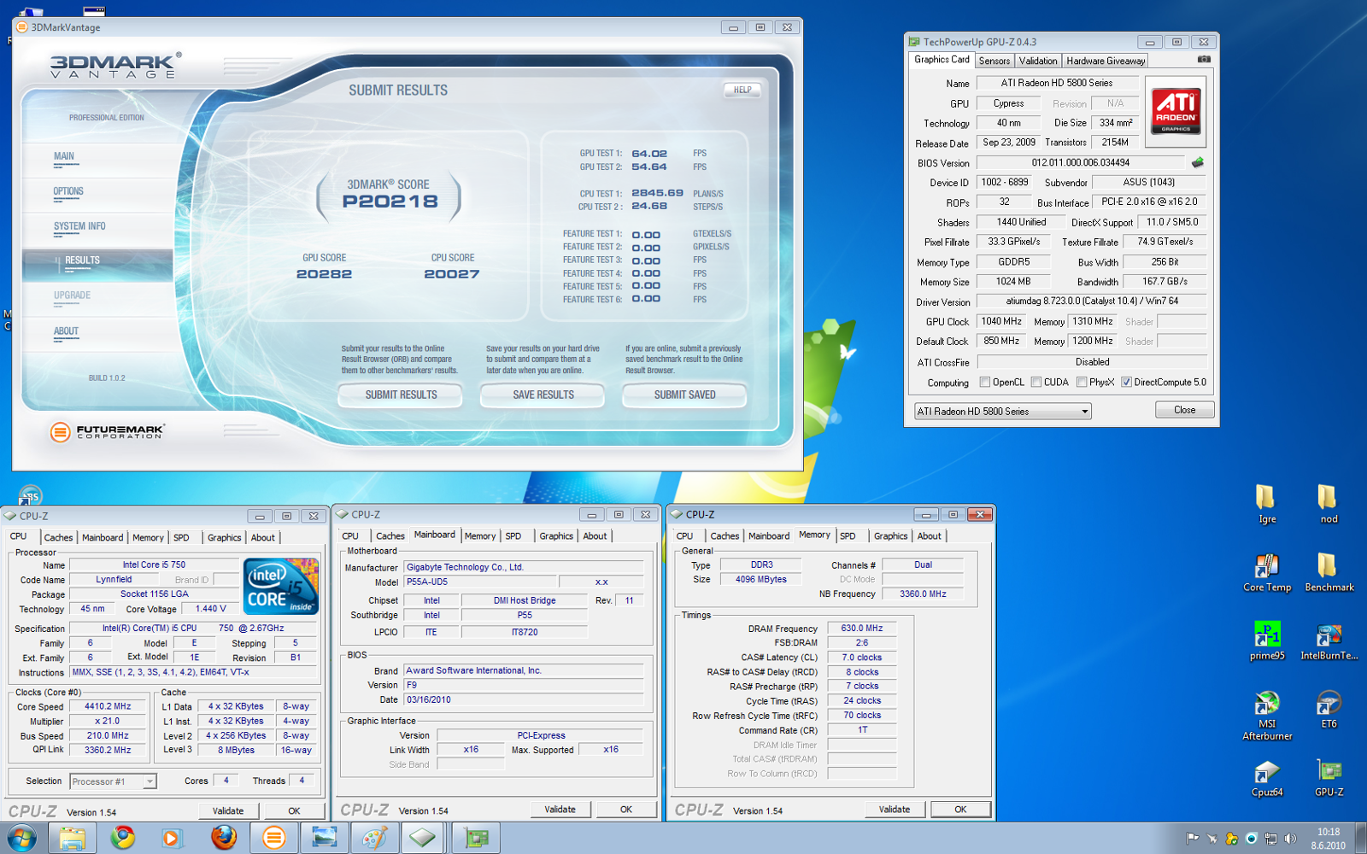This screenshot has height=854, width=1367.
Task: Open ABOUT in 3DMark Vantage sidebar
Action: click(x=66, y=331)
